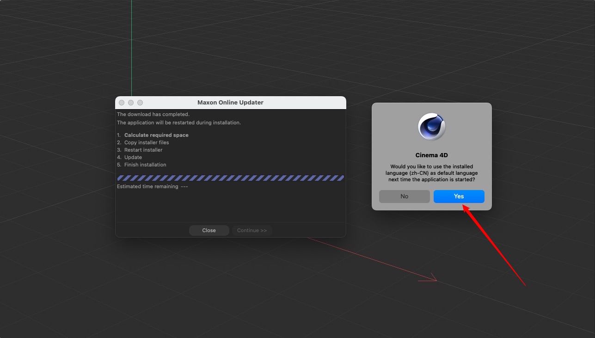
Task: Click the 'download has completed' message
Action: (x=153, y=114)
